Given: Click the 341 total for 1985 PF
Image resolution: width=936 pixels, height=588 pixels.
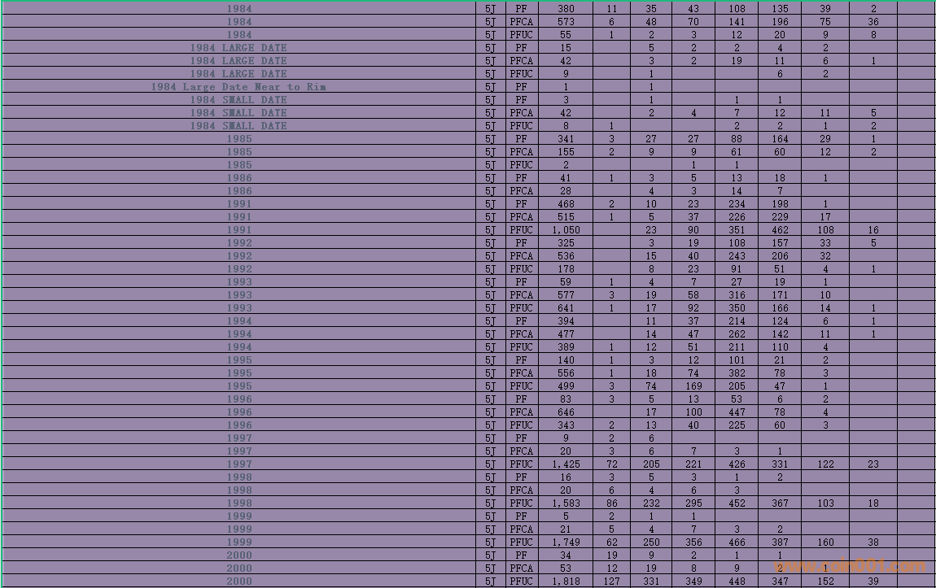Looking at the screenshot, I should pyautogui.click(x=566, y=139).
